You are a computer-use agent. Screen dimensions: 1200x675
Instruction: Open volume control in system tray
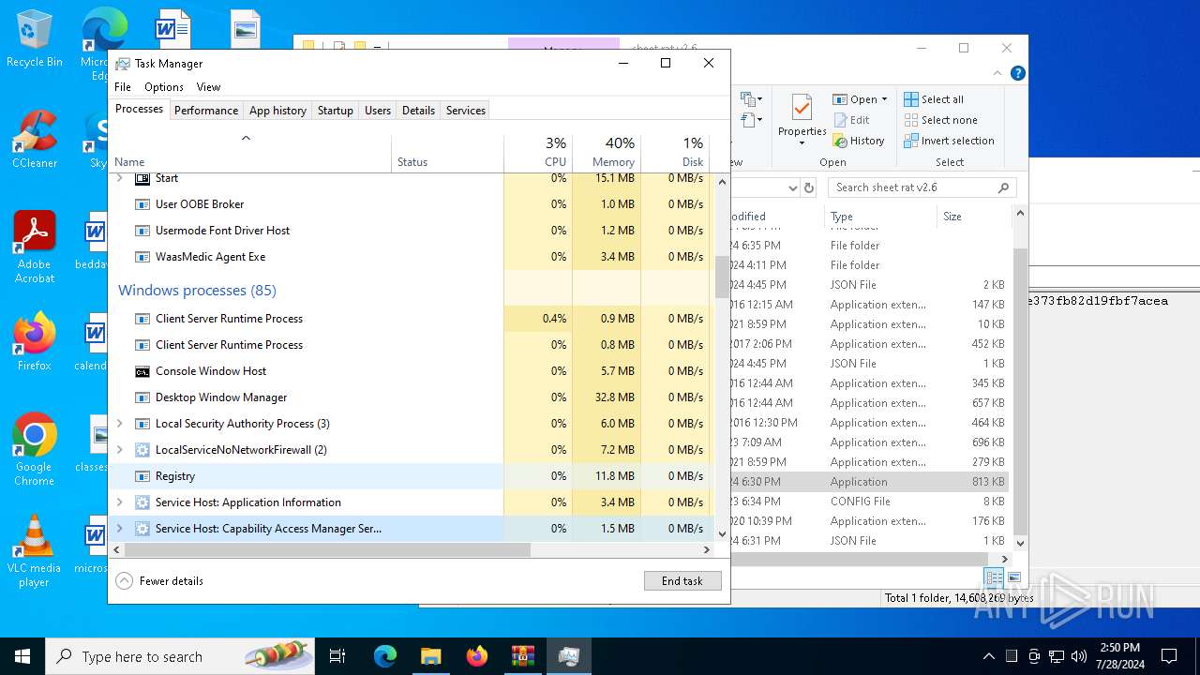[1078, 656]
